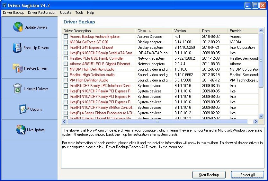Check the Intel(R) G41 Express Chipset box
Screen dimensions: 268x181
tap(66, 47)
